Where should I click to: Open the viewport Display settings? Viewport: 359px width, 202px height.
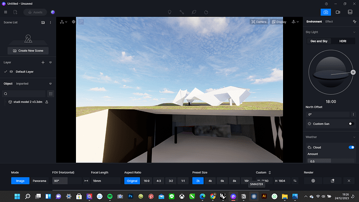tap(279, 22)
